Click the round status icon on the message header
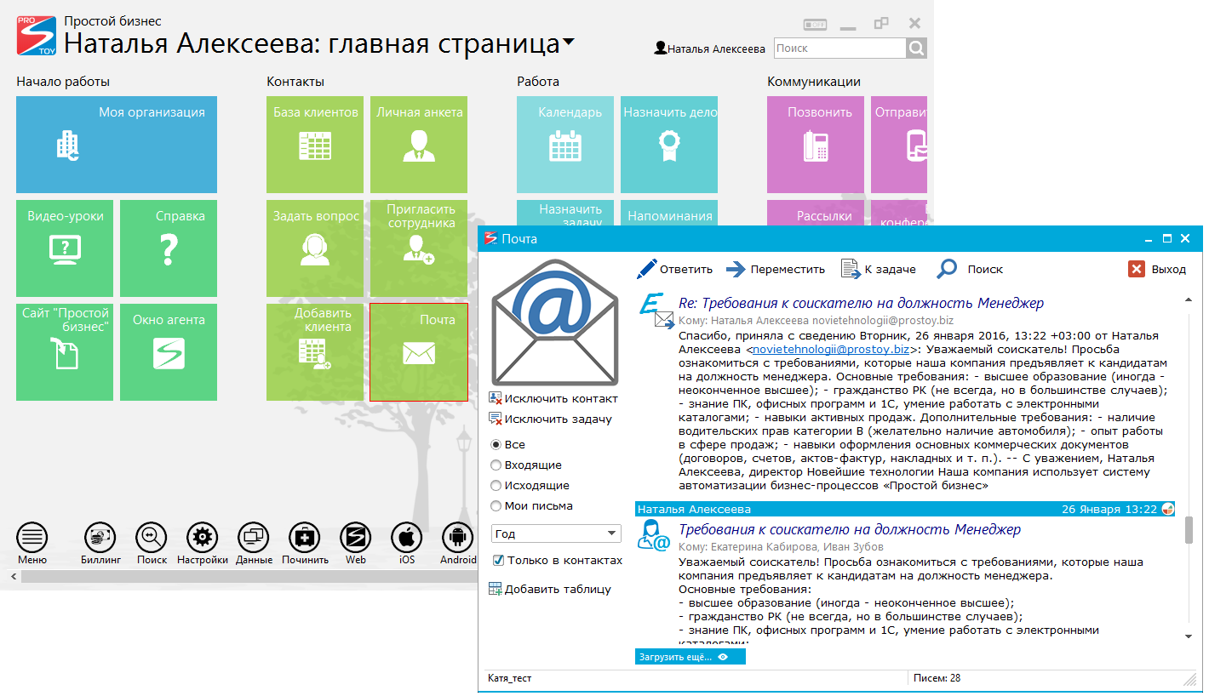 click(x=1167, y=509)
